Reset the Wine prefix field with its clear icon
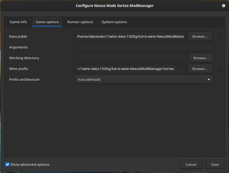229x173 pixels. (219, 69)
